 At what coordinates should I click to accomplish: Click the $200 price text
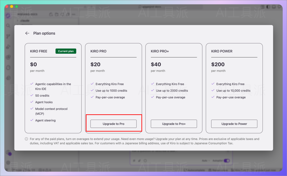coord(218,64)
